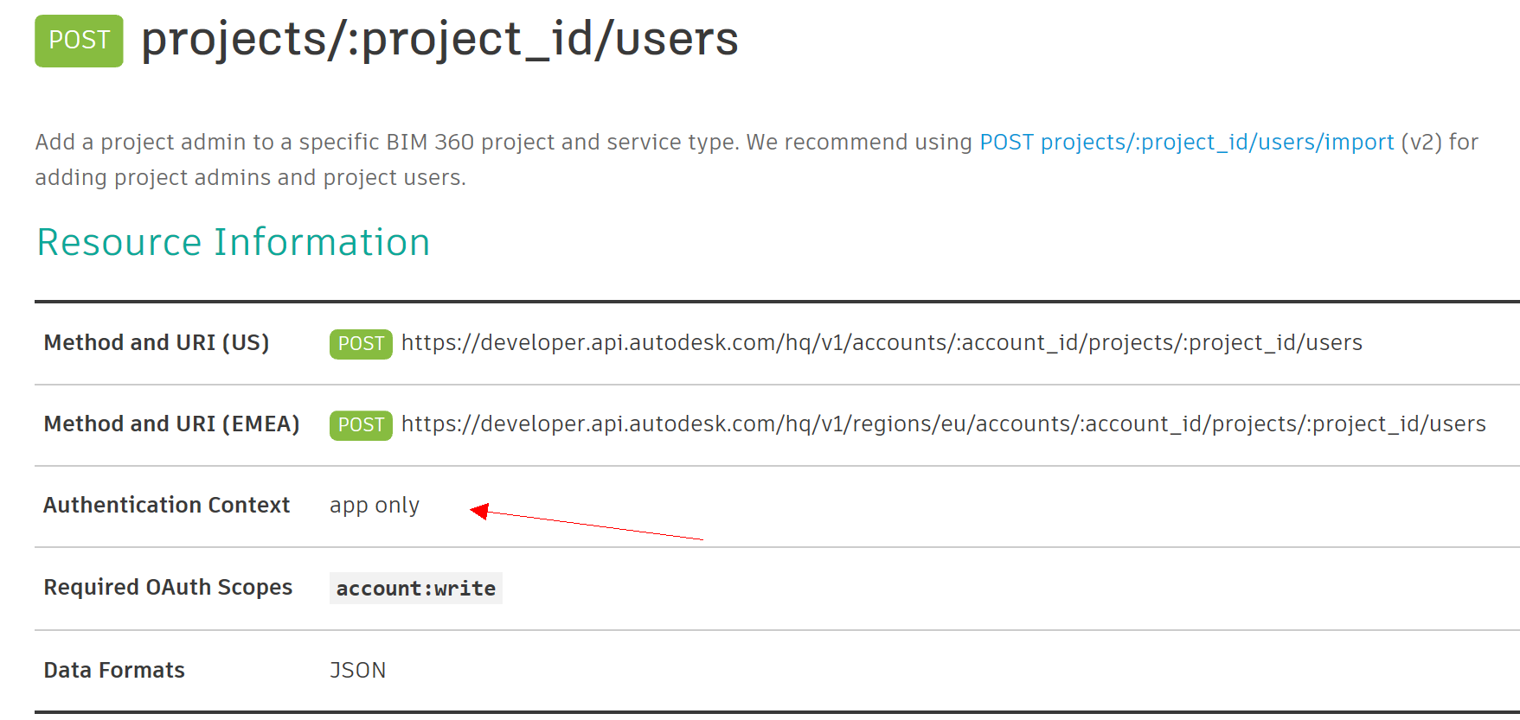Select the JSON data format value
The height and width of the screenshot is (720, 1520).
(357, 671)
